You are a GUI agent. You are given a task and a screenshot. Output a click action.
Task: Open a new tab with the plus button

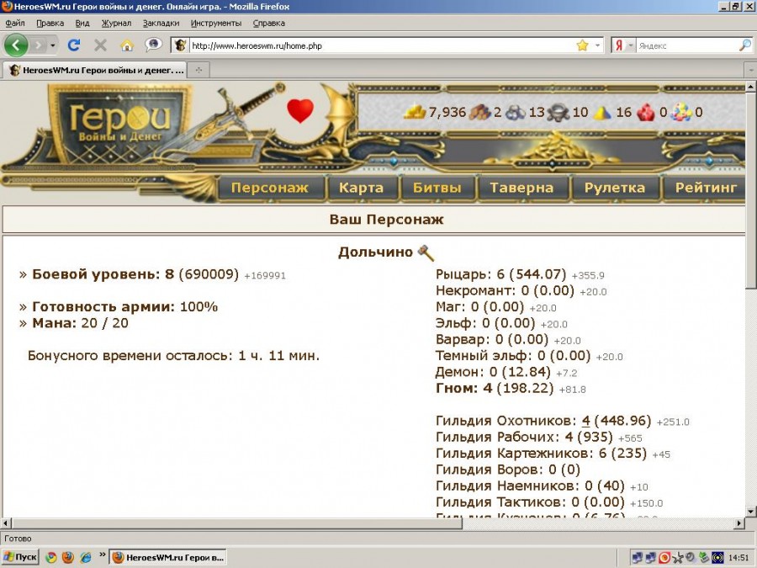point(199,70)
